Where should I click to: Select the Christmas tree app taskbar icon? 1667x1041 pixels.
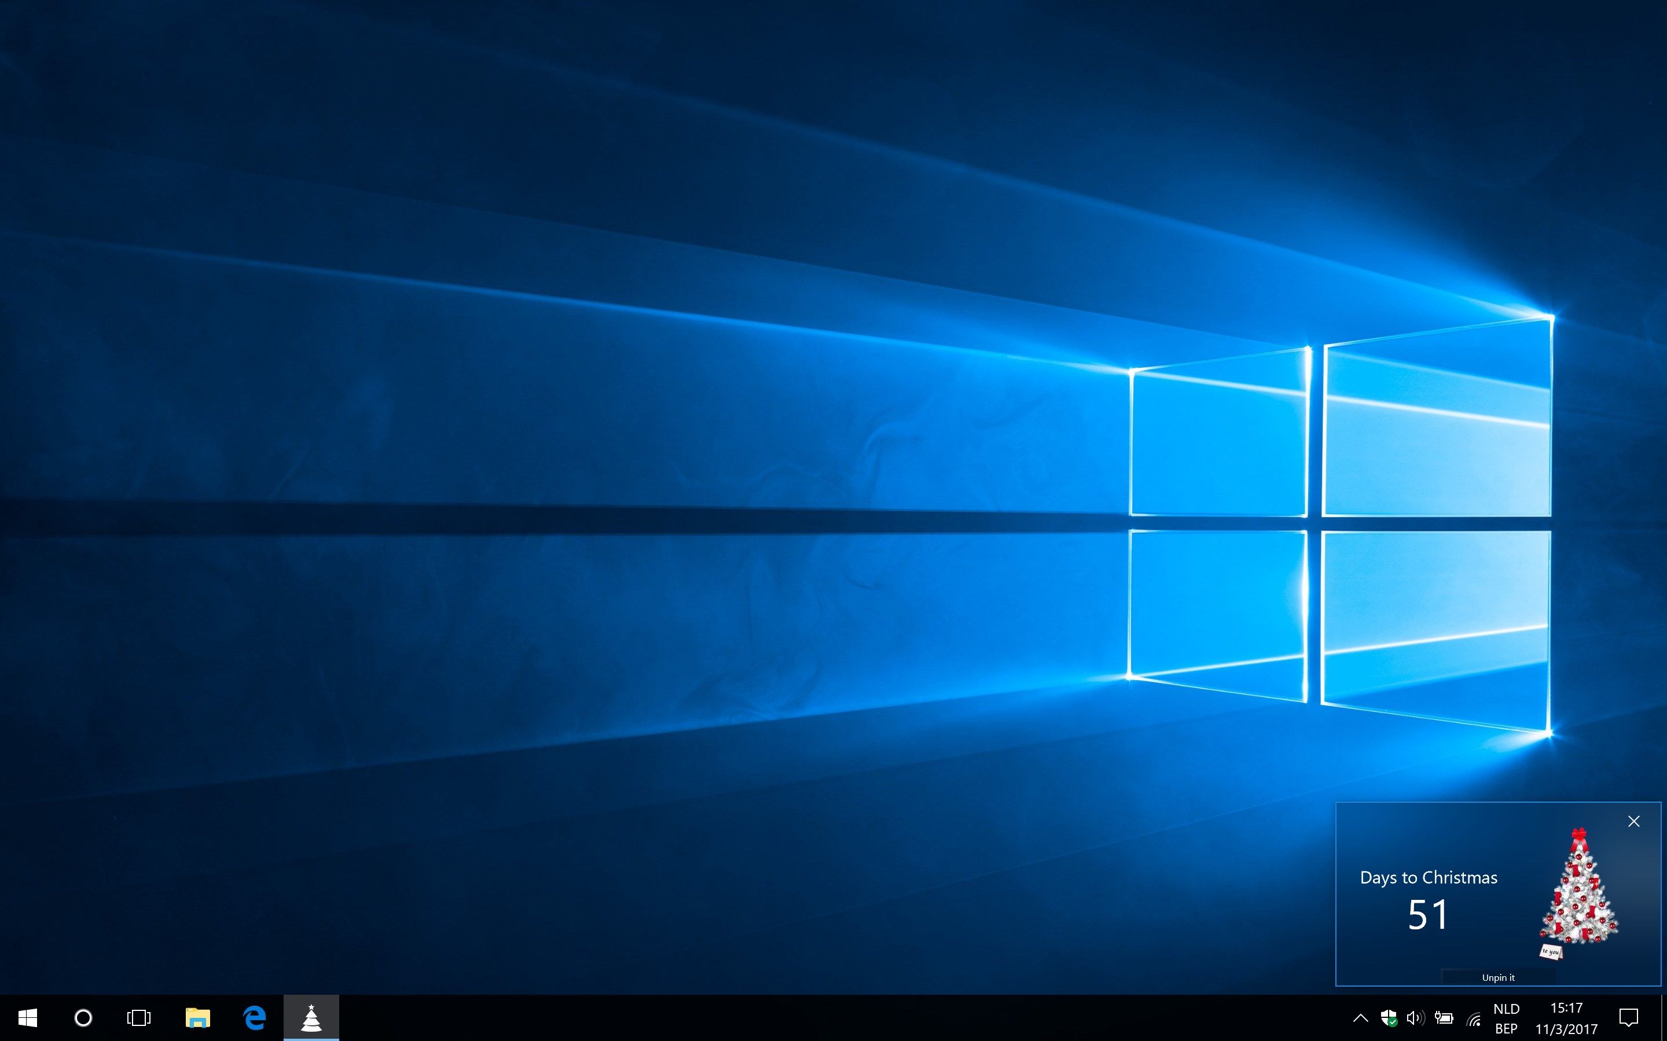[311, 1018]
